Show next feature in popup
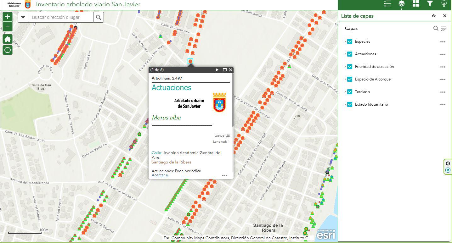The width and height of the screenshot is (452, 243). [x=217, y=70]
